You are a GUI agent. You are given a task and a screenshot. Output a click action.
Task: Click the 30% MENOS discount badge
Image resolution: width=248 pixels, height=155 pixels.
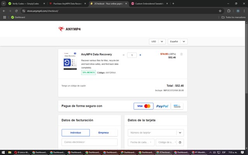[88, 72]
